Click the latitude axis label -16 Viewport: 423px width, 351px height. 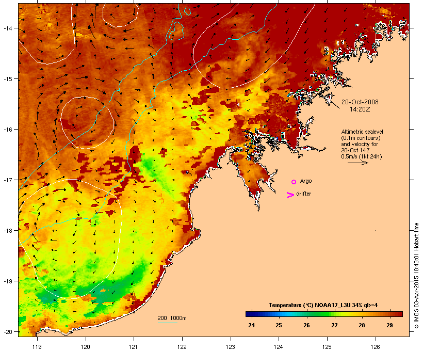8,130
